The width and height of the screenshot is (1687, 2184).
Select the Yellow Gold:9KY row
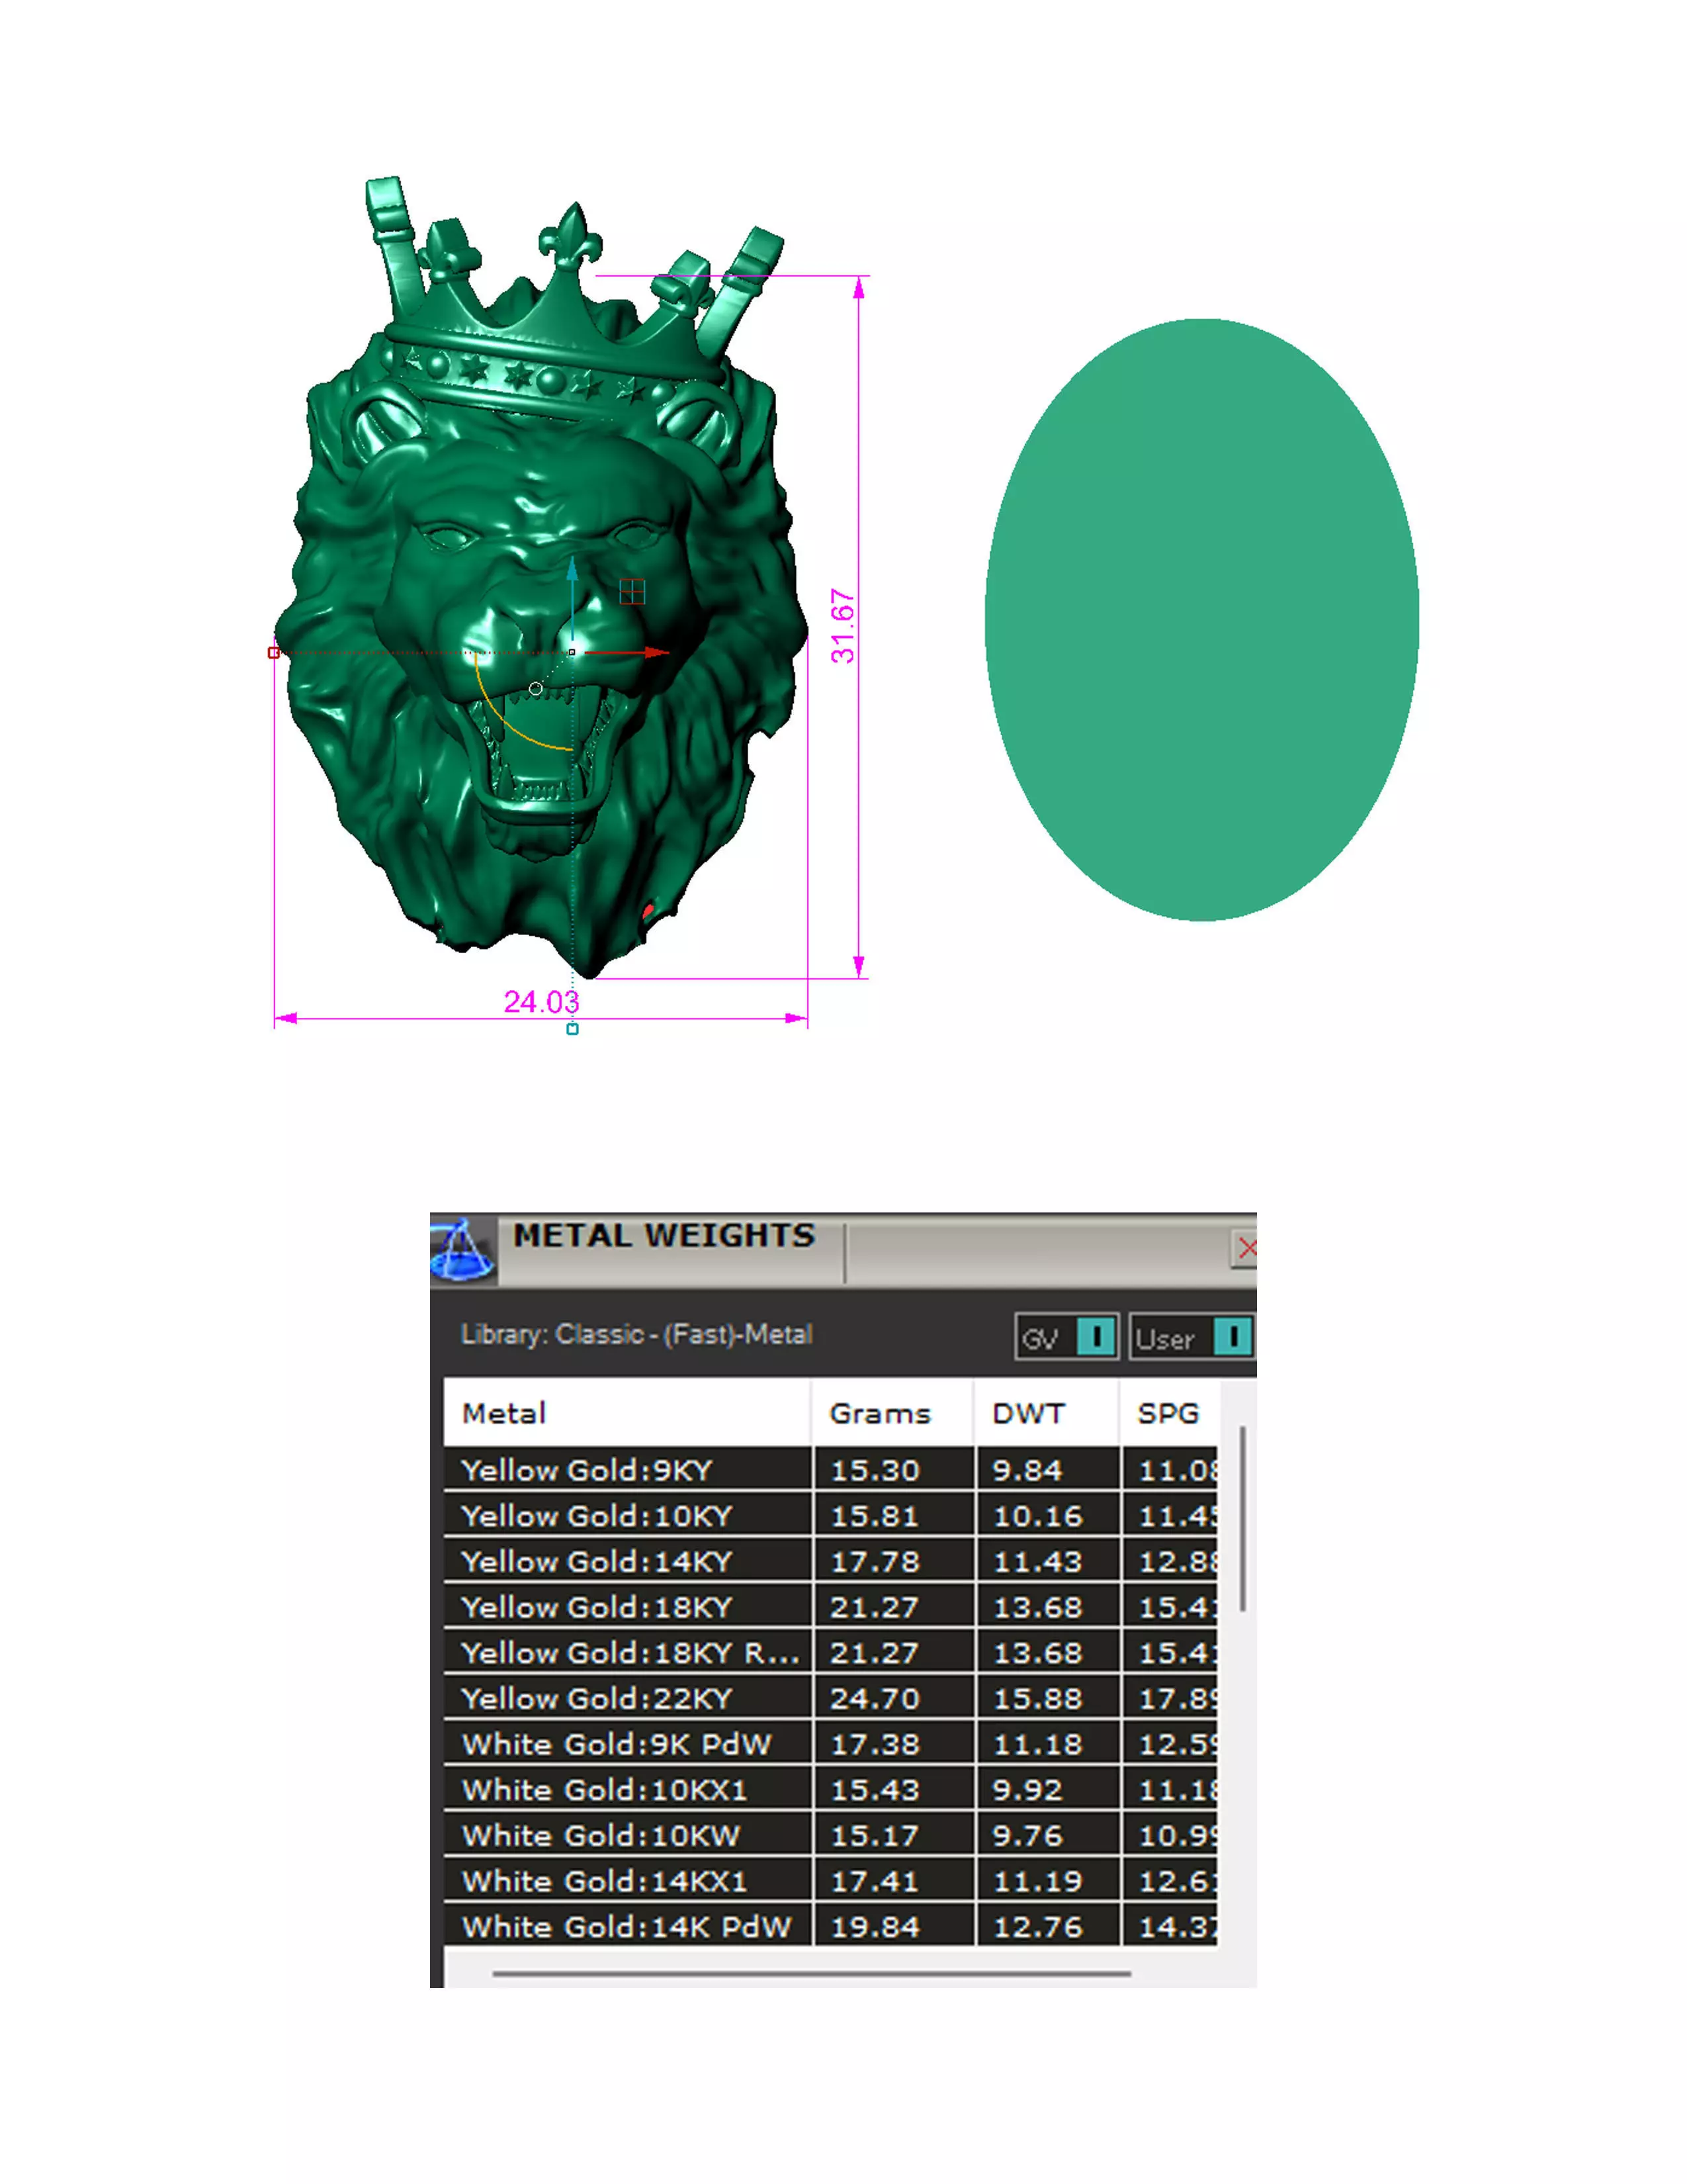point(830,1469)
